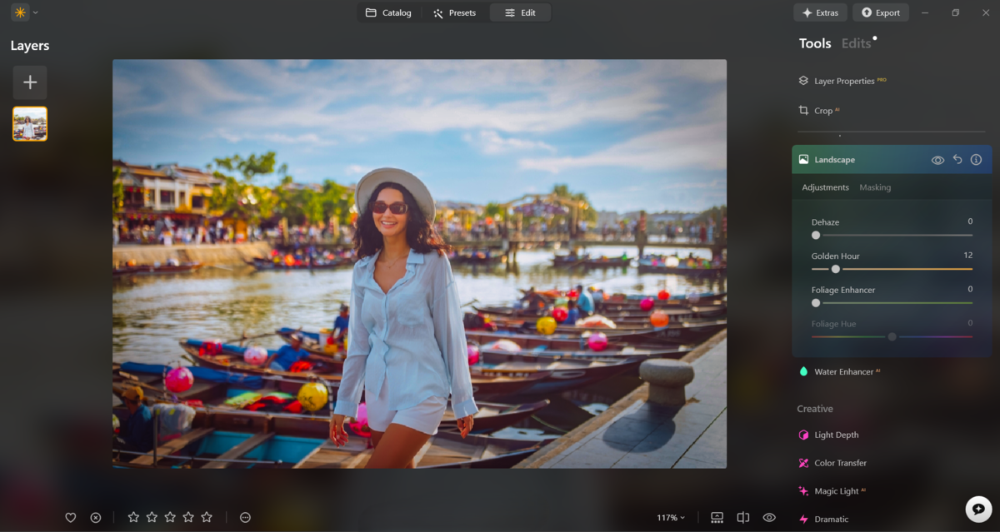Toggle Landscape tool visibility eye
1000x532 pixels.
pyautogui.click(x=937, y=160)
